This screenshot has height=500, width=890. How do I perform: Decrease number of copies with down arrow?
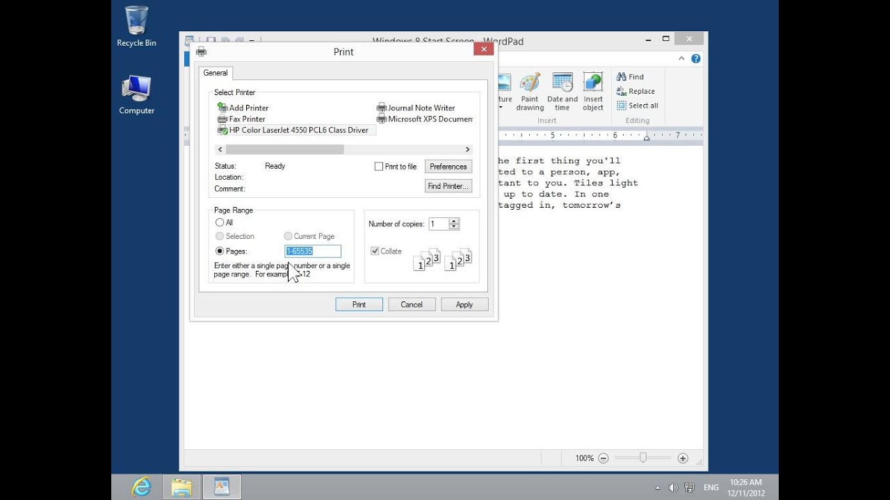tap(454, 226)
